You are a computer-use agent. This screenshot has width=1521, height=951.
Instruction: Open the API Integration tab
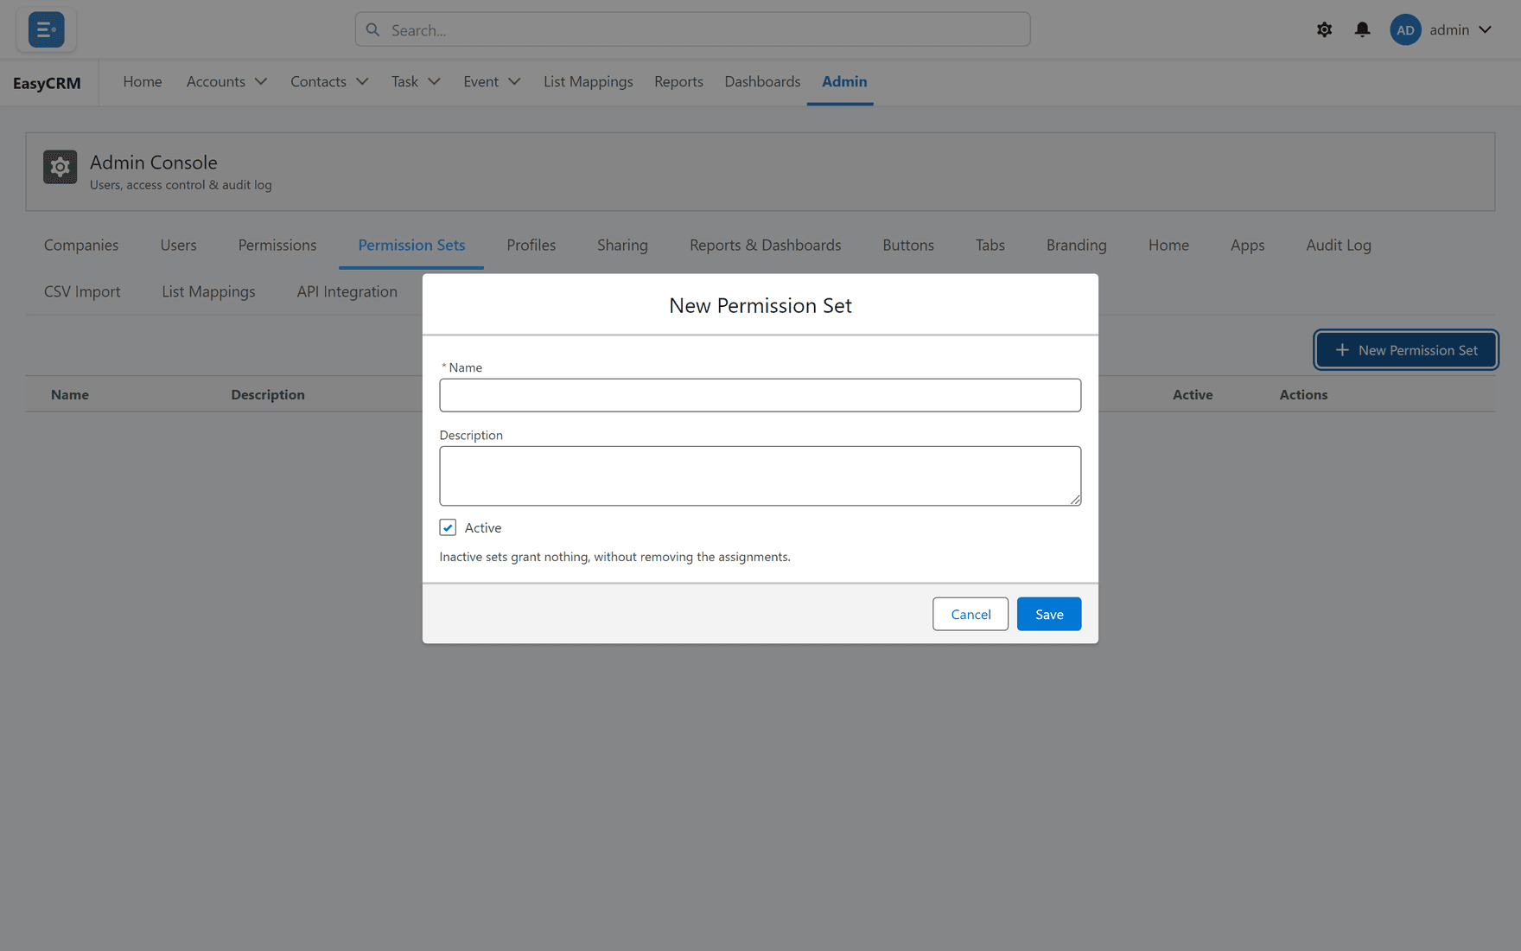pyautogui.click(x=347, y=291)
